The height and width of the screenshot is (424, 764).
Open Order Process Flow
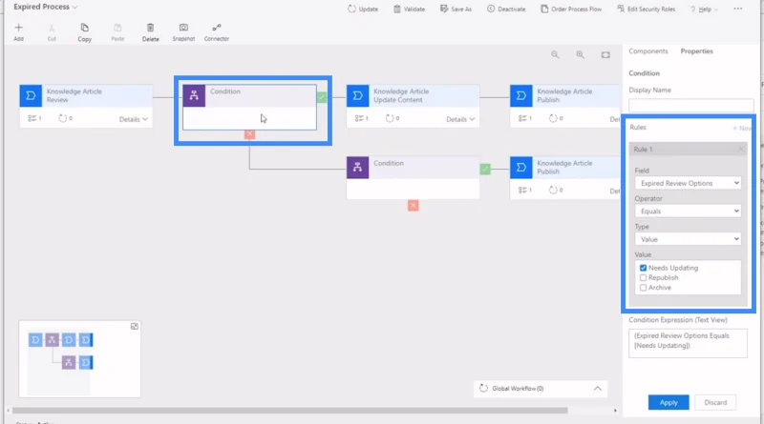click(571, 9)
